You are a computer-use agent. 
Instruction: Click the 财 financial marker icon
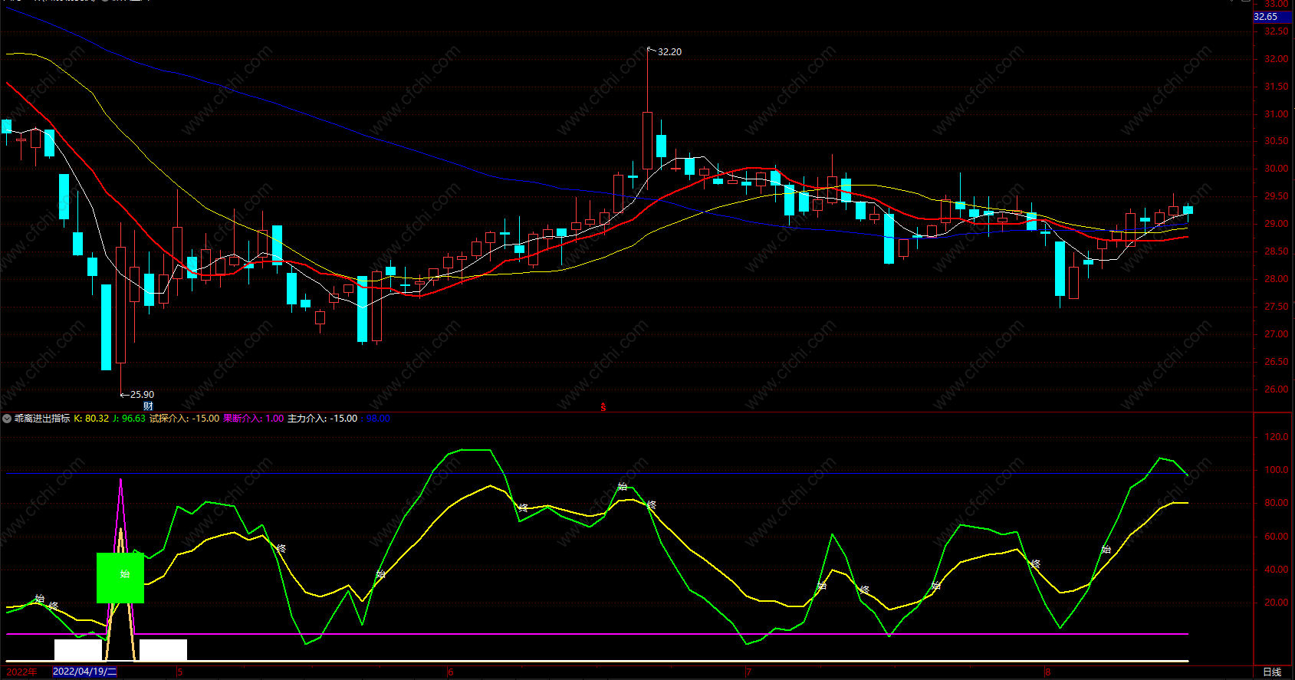[149, 406]
